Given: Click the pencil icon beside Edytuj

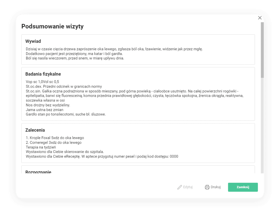Looking at the screenshot, I should (179, 187).
